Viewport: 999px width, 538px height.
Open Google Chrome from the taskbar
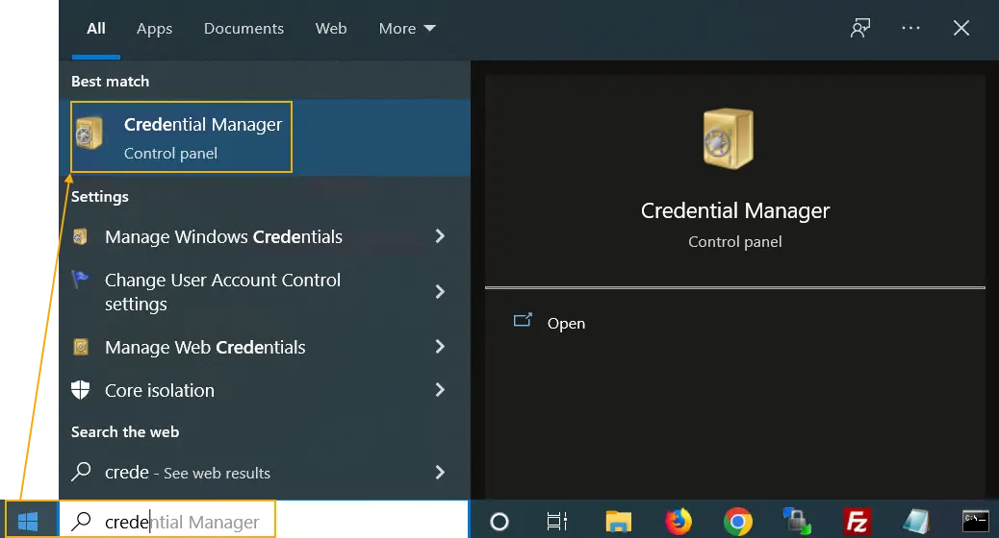pos(738,522)
